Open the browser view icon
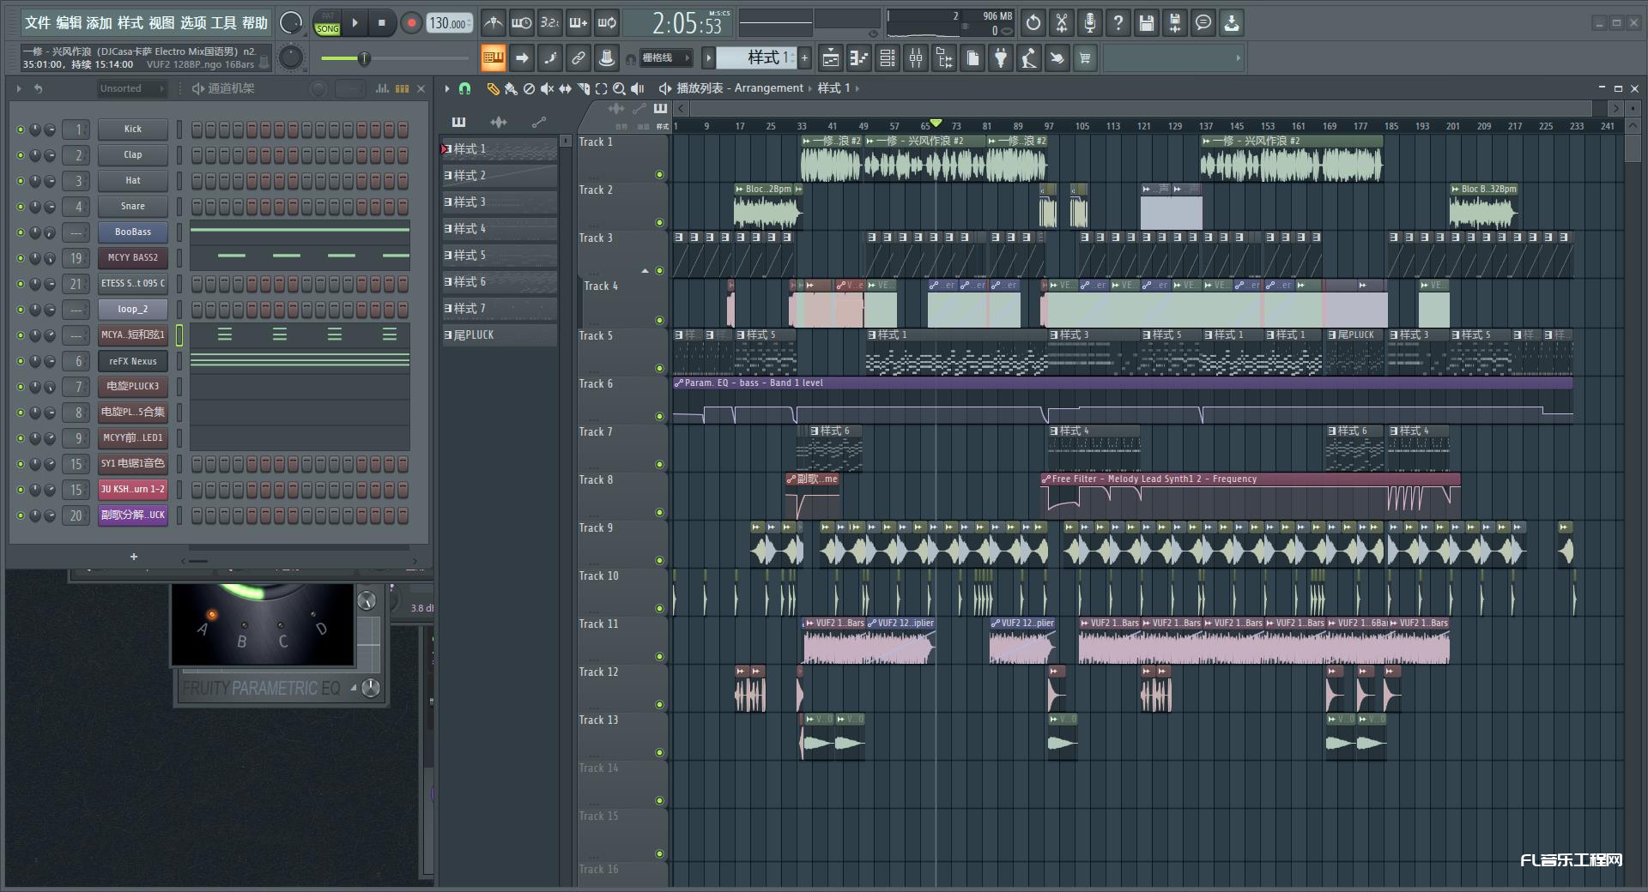The image size is (1648, 892). point(944,57)
